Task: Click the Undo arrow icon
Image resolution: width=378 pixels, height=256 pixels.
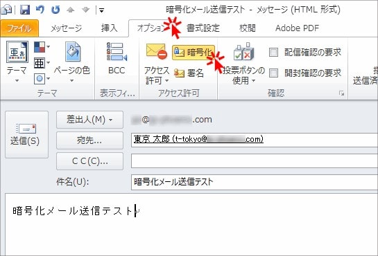Action: click(40, 10)
